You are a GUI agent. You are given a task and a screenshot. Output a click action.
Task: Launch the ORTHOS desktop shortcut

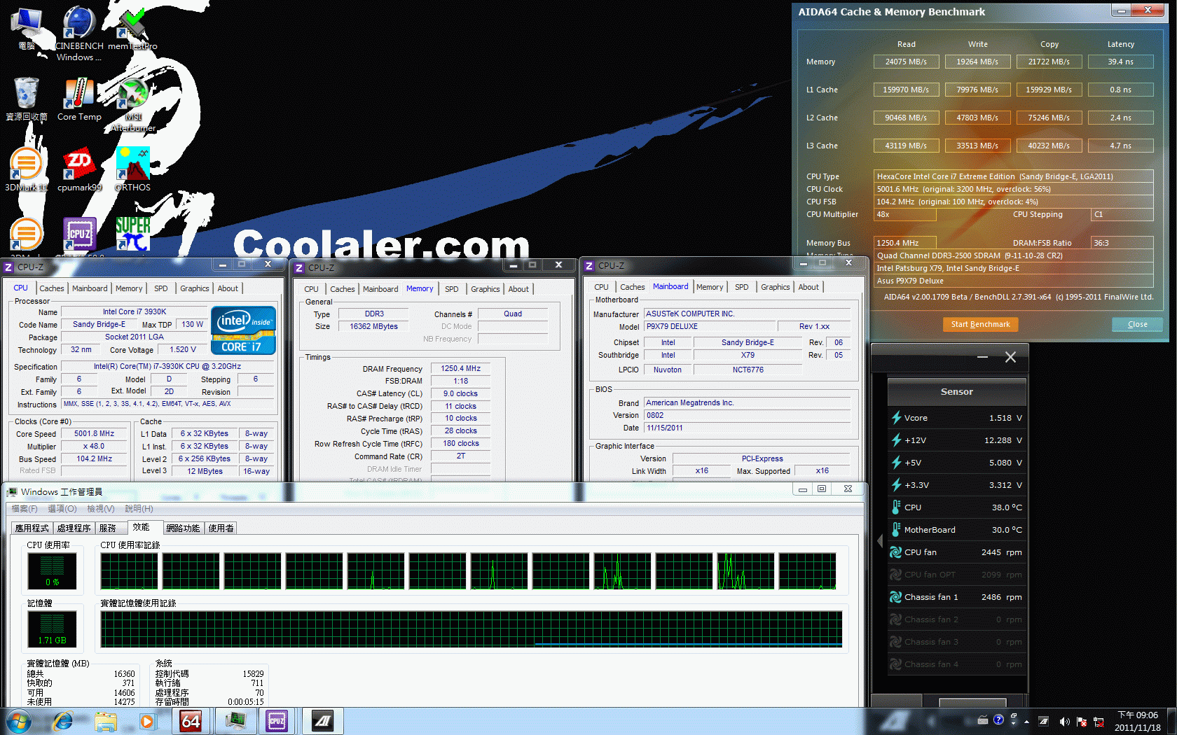(x=132, y=169)
